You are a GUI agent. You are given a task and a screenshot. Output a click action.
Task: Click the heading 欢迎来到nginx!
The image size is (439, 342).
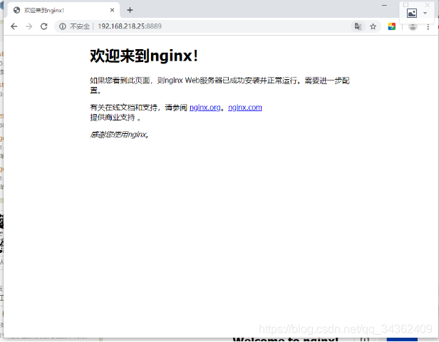tap(144, 56)
